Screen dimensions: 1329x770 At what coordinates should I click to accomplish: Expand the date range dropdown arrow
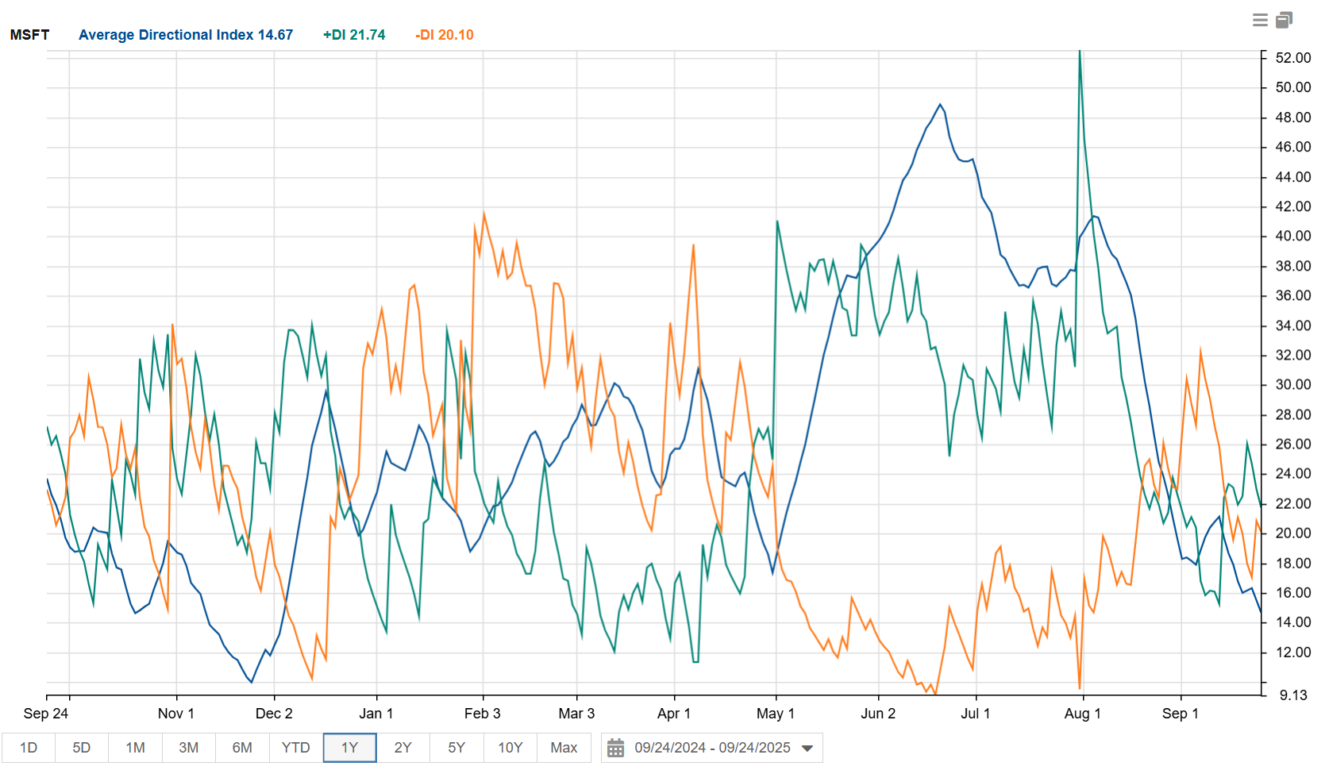(807, 748)
